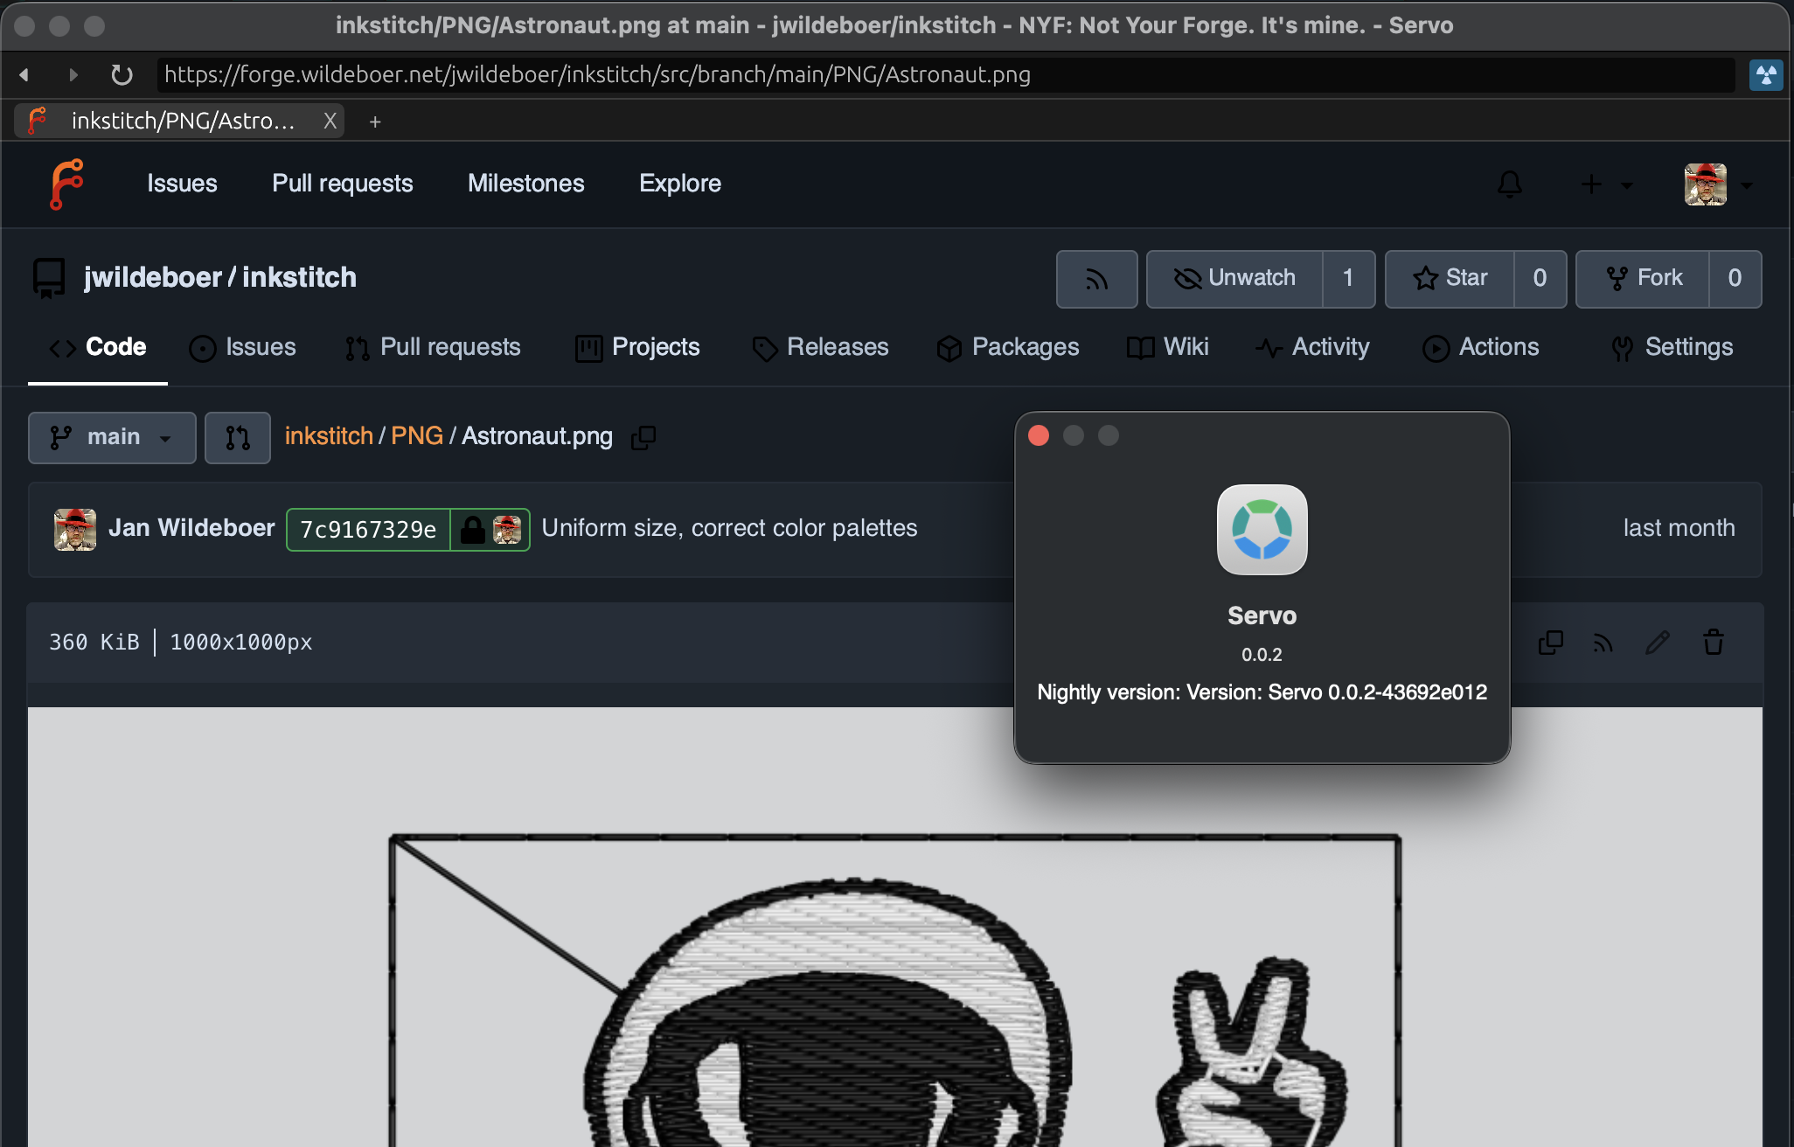Star the inkstitch repository

point(1450,279)
